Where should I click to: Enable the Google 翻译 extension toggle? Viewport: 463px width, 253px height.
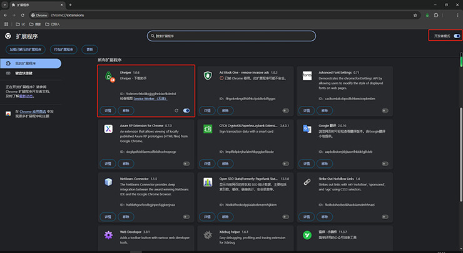tap(385, 163)
